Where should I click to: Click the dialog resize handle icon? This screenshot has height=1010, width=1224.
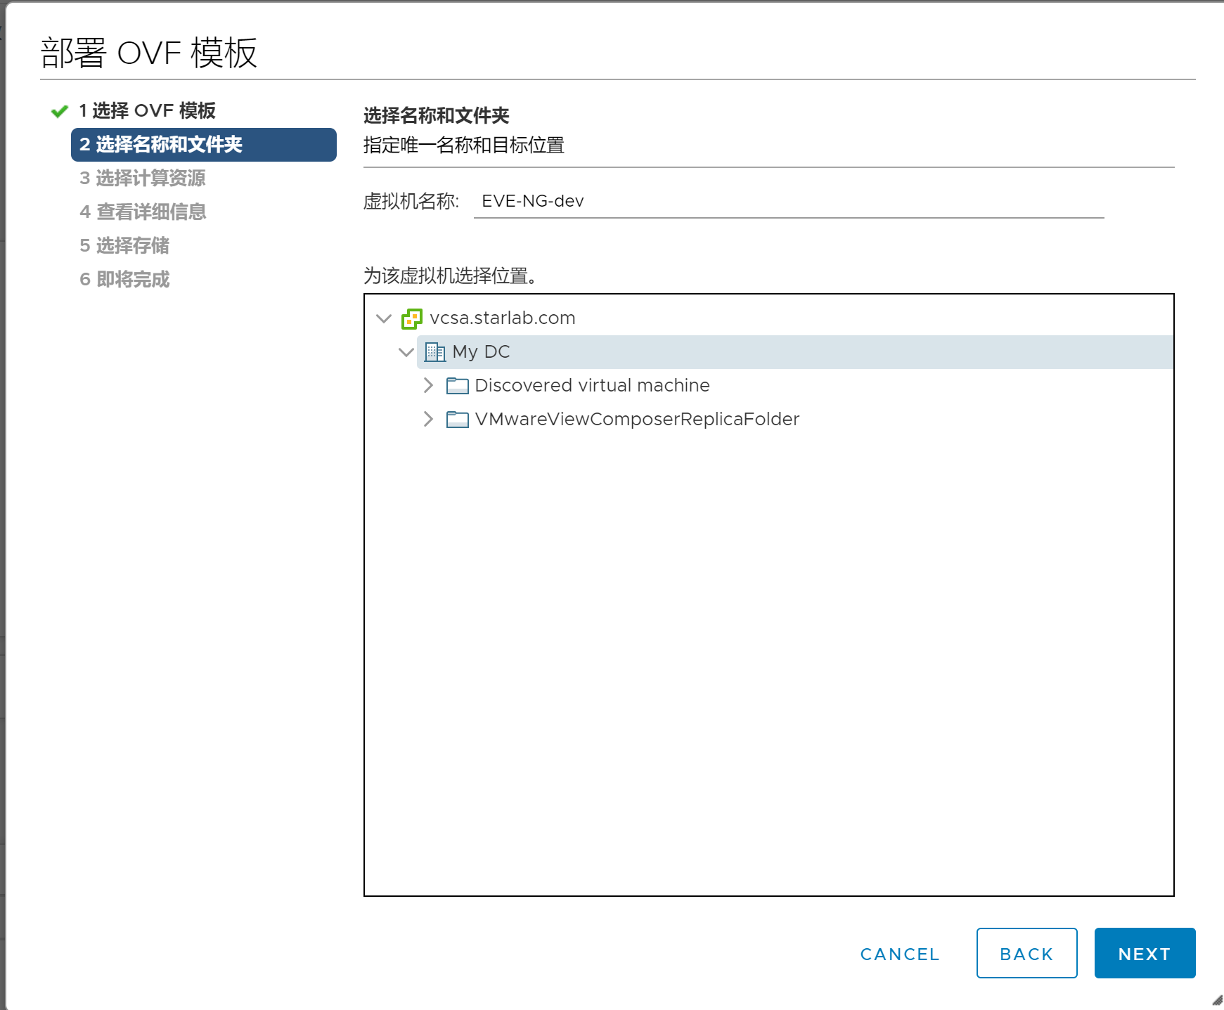coord(1217,1000)
